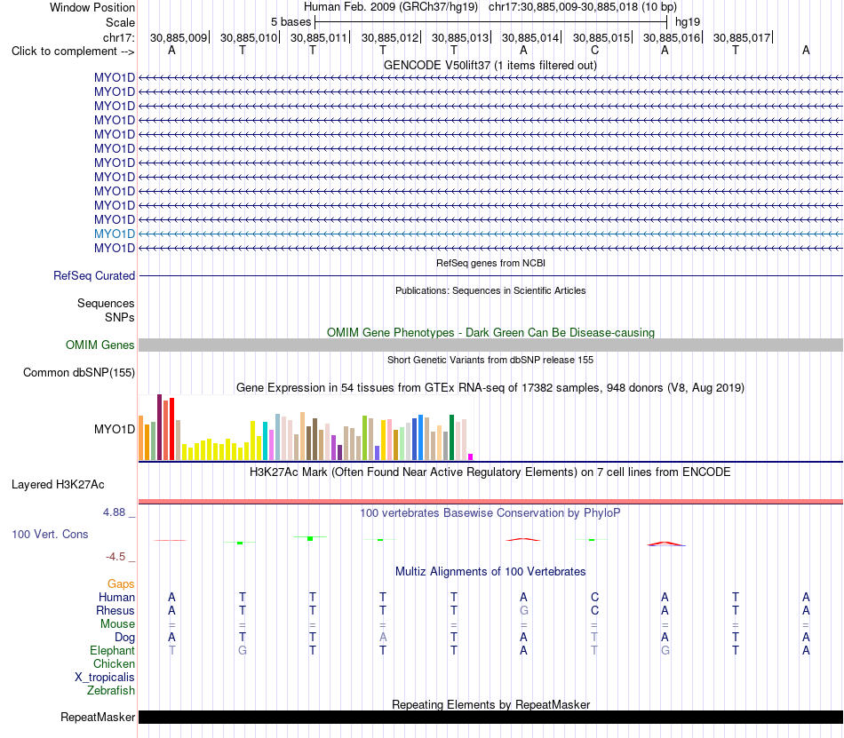Select the light-blue MYO1D transcript label

[114, 234]
